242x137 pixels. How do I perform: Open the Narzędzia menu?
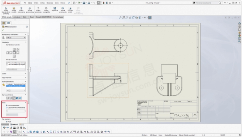(50, 3)
